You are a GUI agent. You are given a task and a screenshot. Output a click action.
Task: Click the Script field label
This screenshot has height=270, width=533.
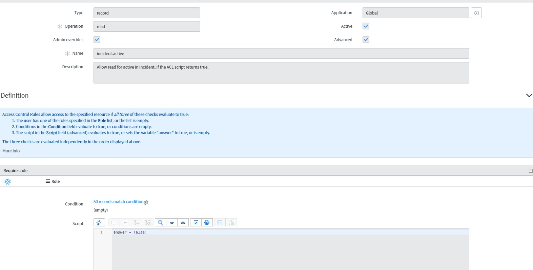tap(78, 224)
